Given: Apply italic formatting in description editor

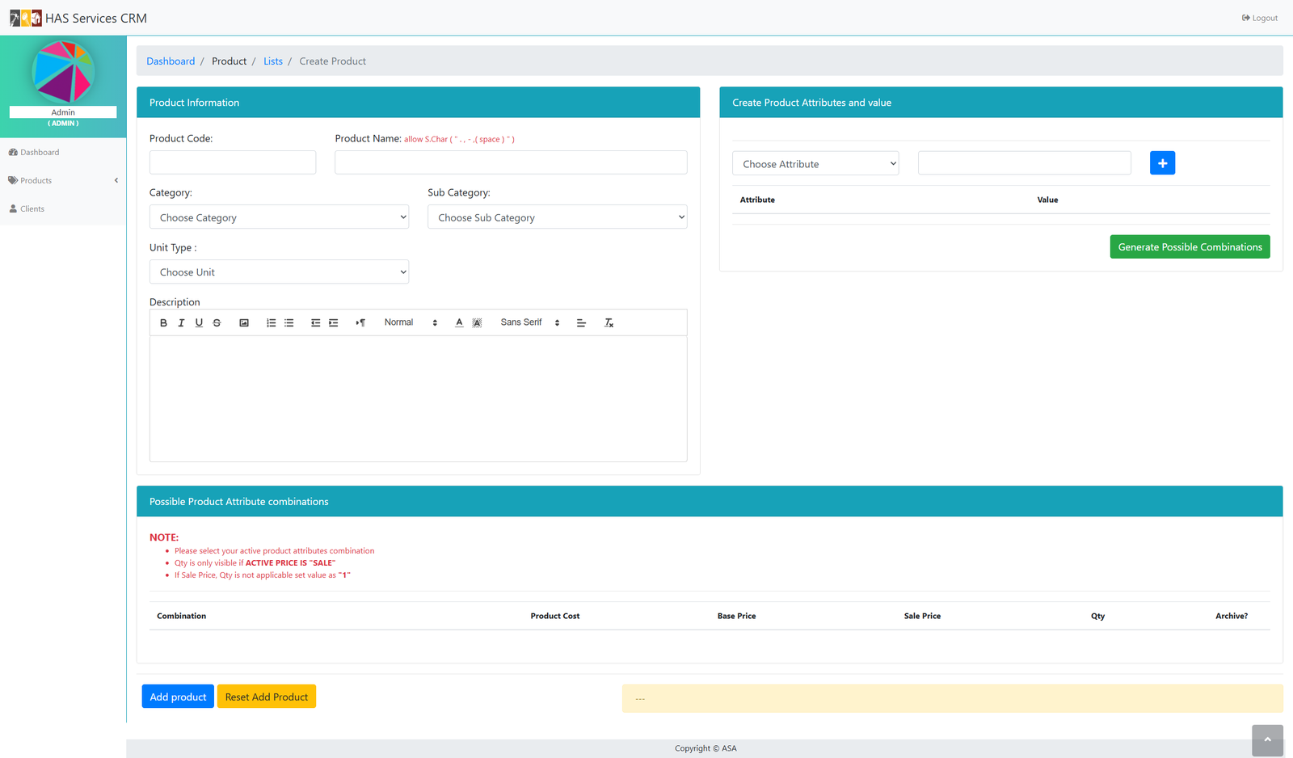Looking at the screenshot, I should click(181, 322).
